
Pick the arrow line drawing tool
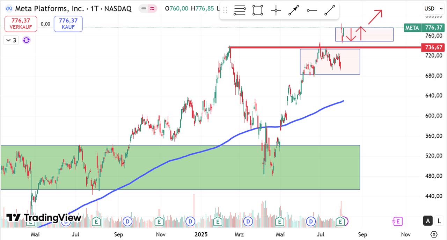(x=294, y=11)
